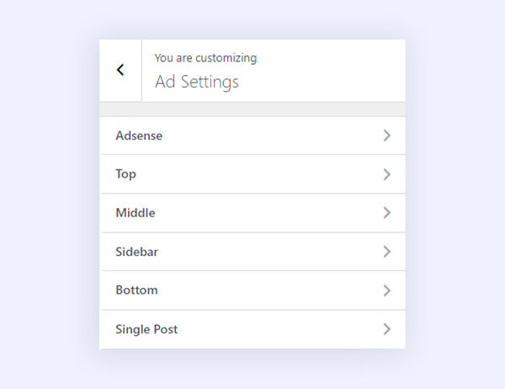This screenshot has width=505, height=389.
Task: Select the Top ad section label
Action: (125, 174)
